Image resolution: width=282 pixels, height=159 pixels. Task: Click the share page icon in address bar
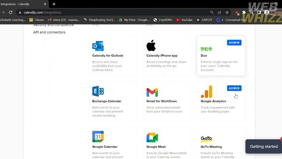219,12
